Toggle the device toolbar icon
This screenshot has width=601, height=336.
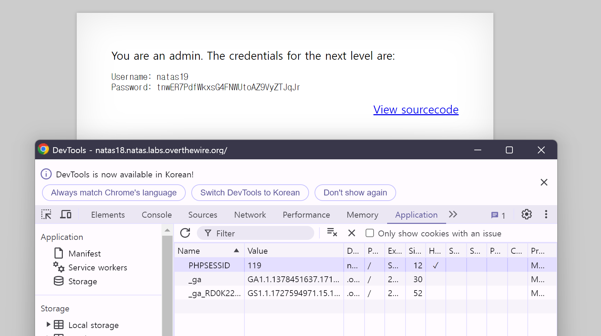coord(66,215)
